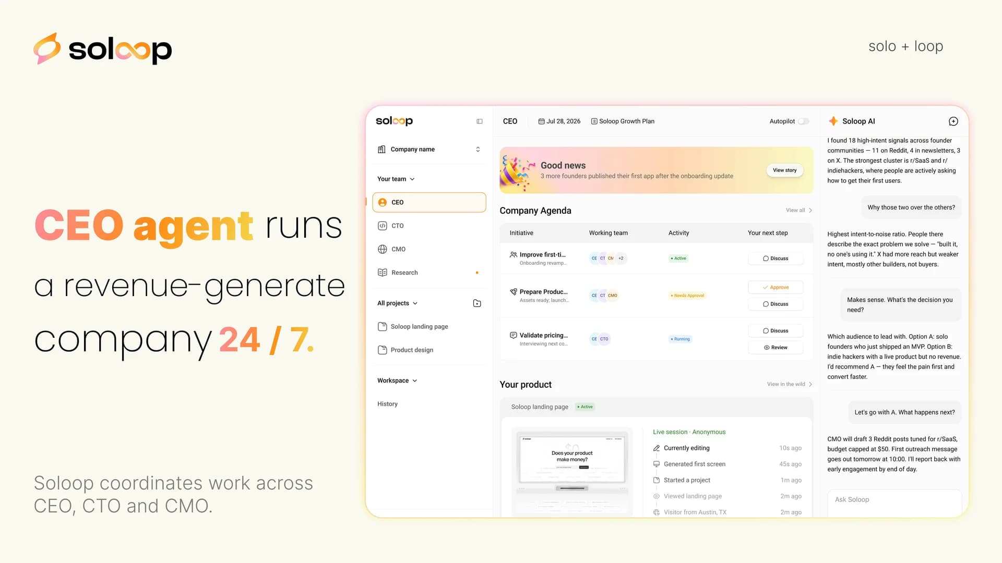This screenshot has width=1002, height=563.
Task: Click Soloop logo in app sidebar
Action: (x=394, y=121)
